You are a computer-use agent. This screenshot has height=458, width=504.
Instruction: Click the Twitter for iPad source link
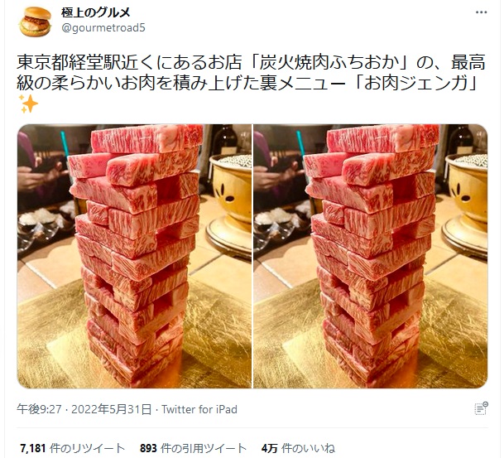pos(199,409)
